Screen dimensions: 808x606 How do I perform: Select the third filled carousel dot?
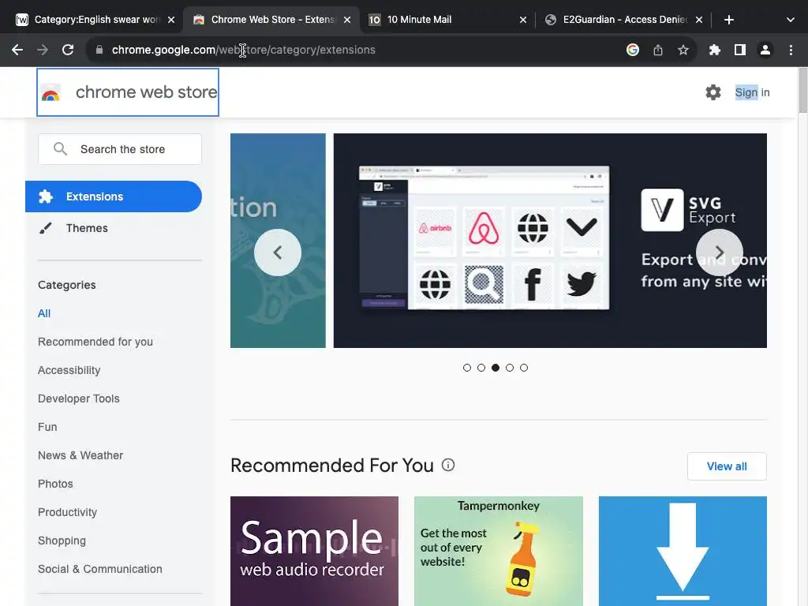coord(496,368)
